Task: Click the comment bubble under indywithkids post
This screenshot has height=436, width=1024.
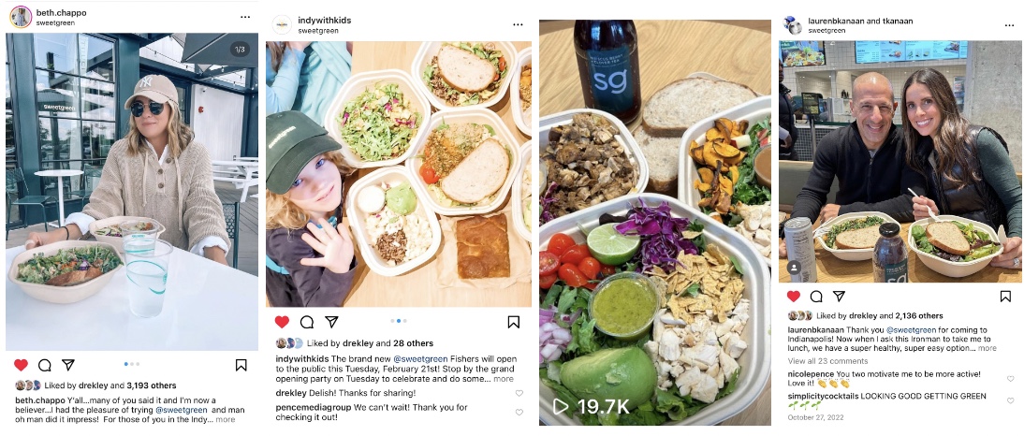Action: click(x=307, y=322)
